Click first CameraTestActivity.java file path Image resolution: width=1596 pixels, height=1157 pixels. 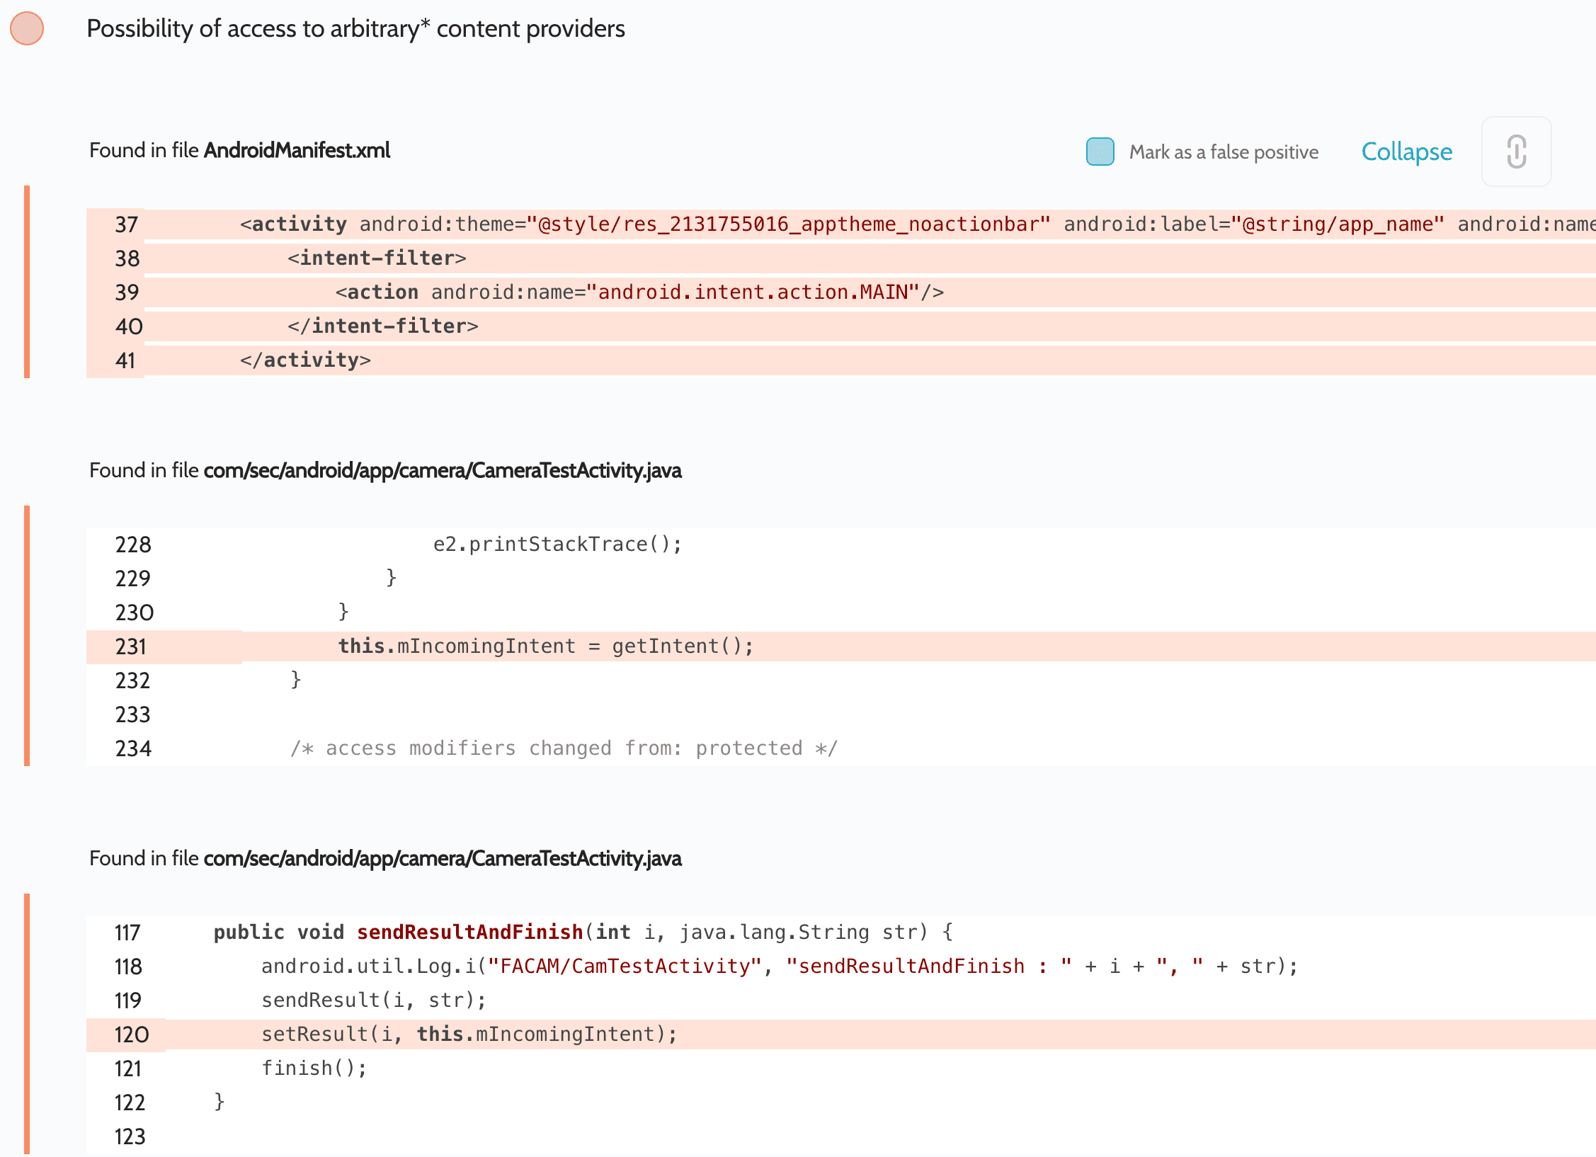[x=442, y=470]
